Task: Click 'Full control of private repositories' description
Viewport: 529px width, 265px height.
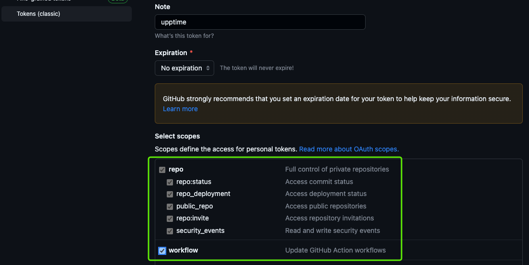Action: tap(337, 169)
